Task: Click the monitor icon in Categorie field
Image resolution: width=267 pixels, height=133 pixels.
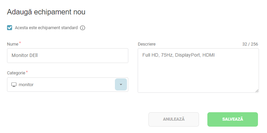Action: (14, 85)
